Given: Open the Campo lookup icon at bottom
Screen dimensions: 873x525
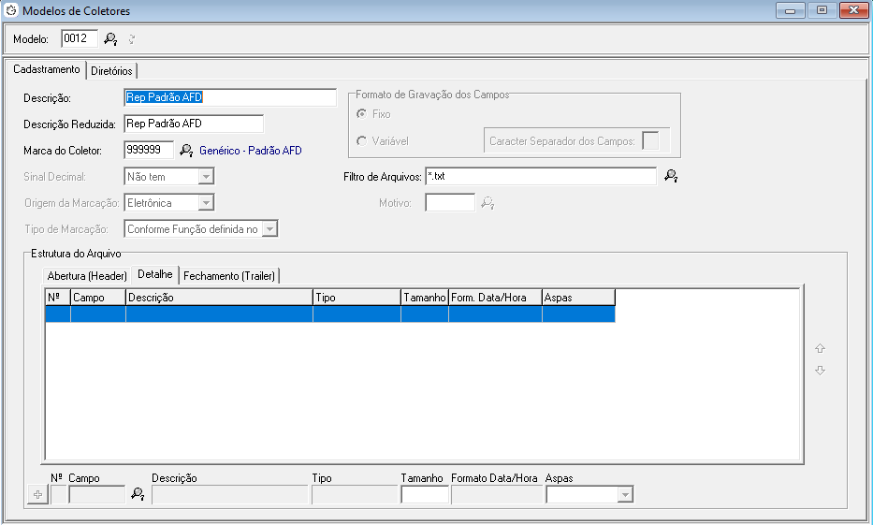Looking at the screenshot, I should click(137, 494).
